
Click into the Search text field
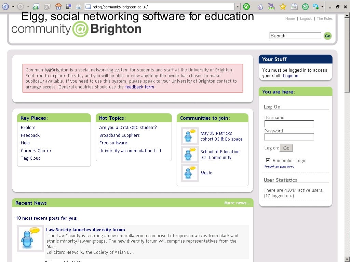click(x=295, y=35)
